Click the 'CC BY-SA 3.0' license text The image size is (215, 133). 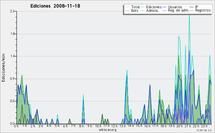(x=204, y=130)
